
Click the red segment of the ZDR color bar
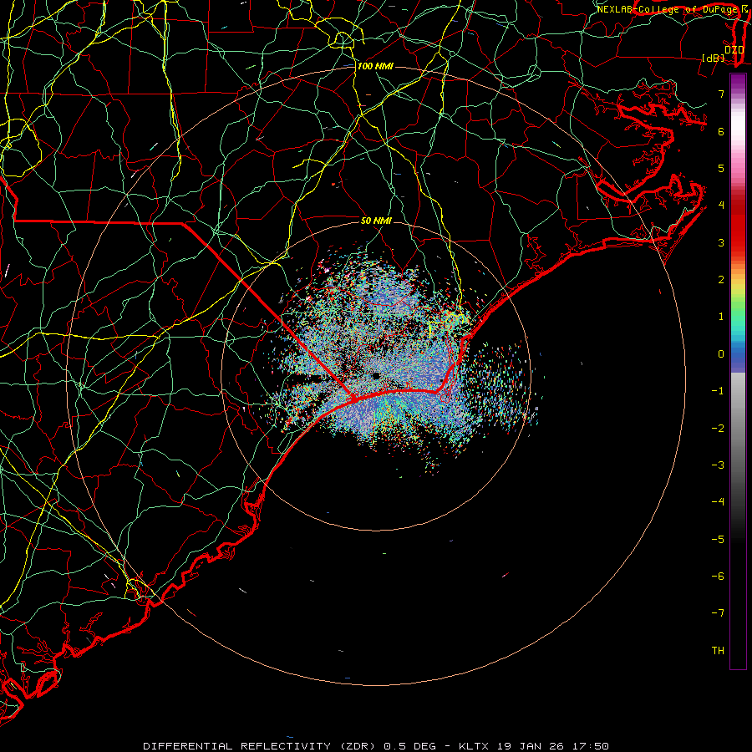click(738, 226)
